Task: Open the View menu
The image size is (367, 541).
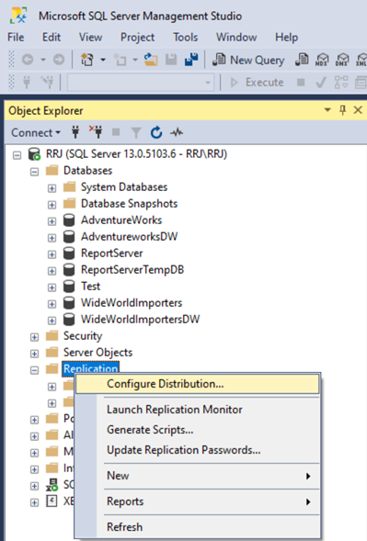Action: (x=90, y=37)
